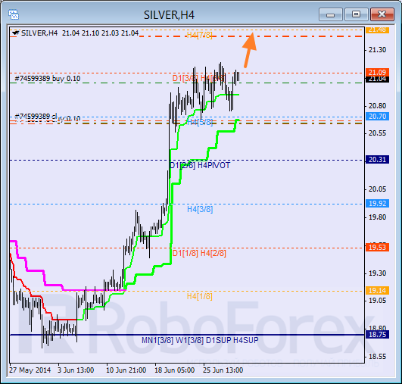Click the H4[3/8] level label
Screen dimensions: 402x384
[x=200, y=209]
